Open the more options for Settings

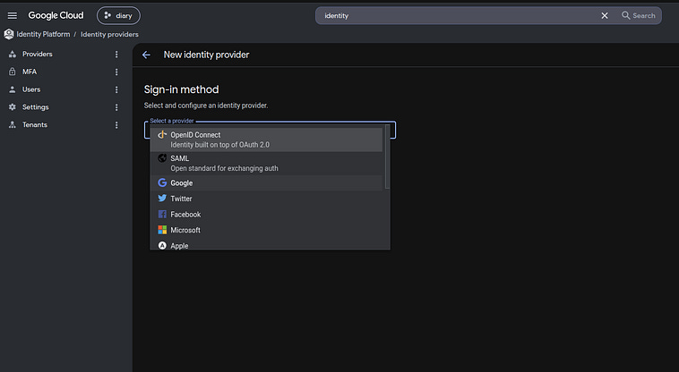click(116, 107)
